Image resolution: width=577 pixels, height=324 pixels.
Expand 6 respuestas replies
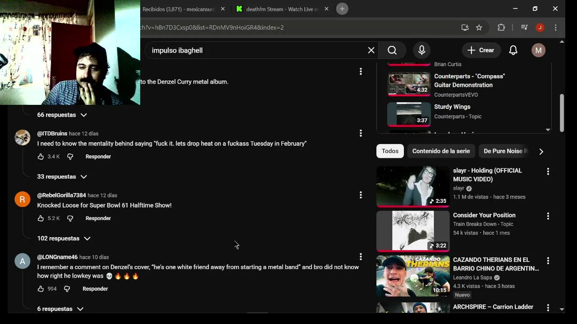(60, 309)
